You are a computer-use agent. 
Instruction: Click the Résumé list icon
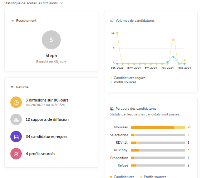[x=12, y=87]
